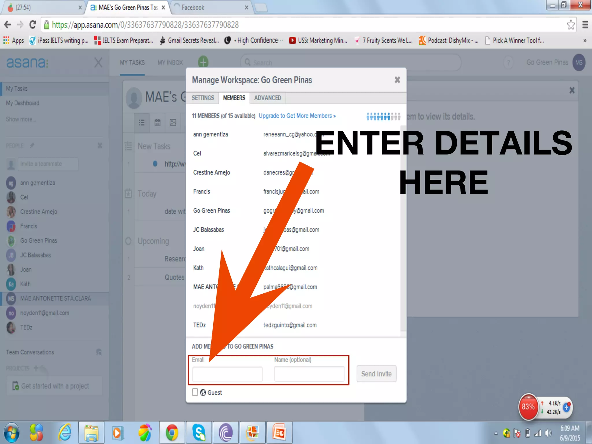Open Internet Explorer from the taskbar
This screenshot has width=592, height=444.
[x=65, y=433]
